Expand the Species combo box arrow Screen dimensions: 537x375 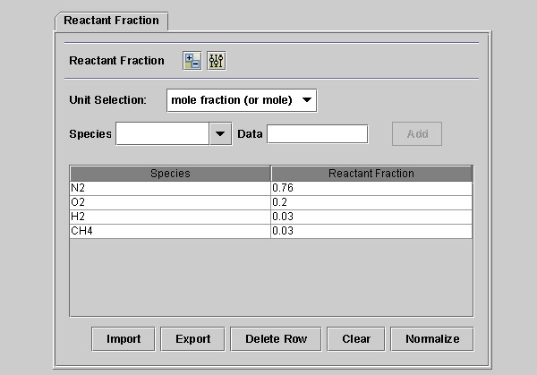(220, 134)
